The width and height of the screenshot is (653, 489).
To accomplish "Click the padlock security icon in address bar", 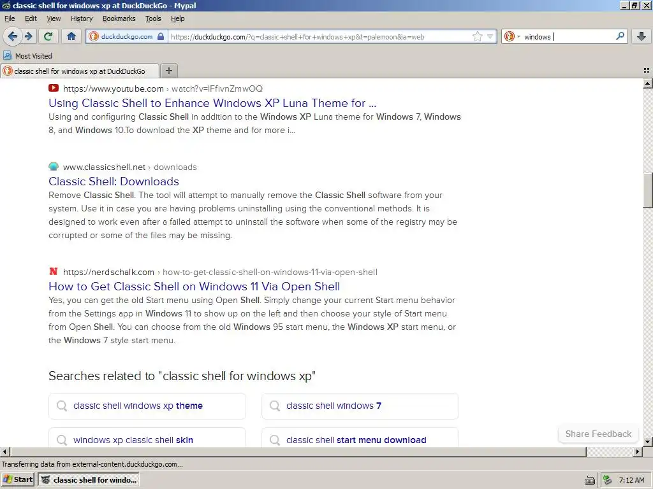I will coord(161,36).
